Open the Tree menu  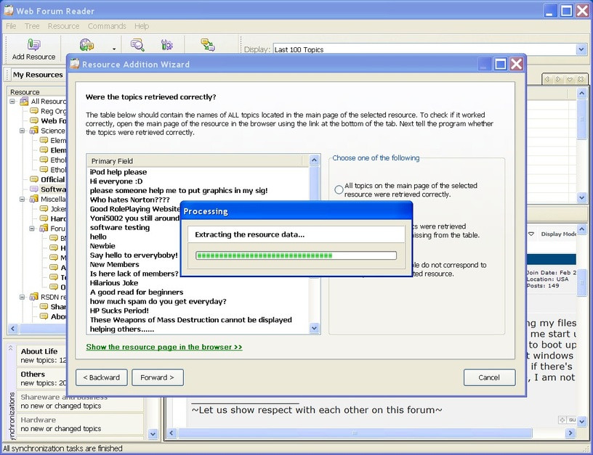tap(32, 26)
